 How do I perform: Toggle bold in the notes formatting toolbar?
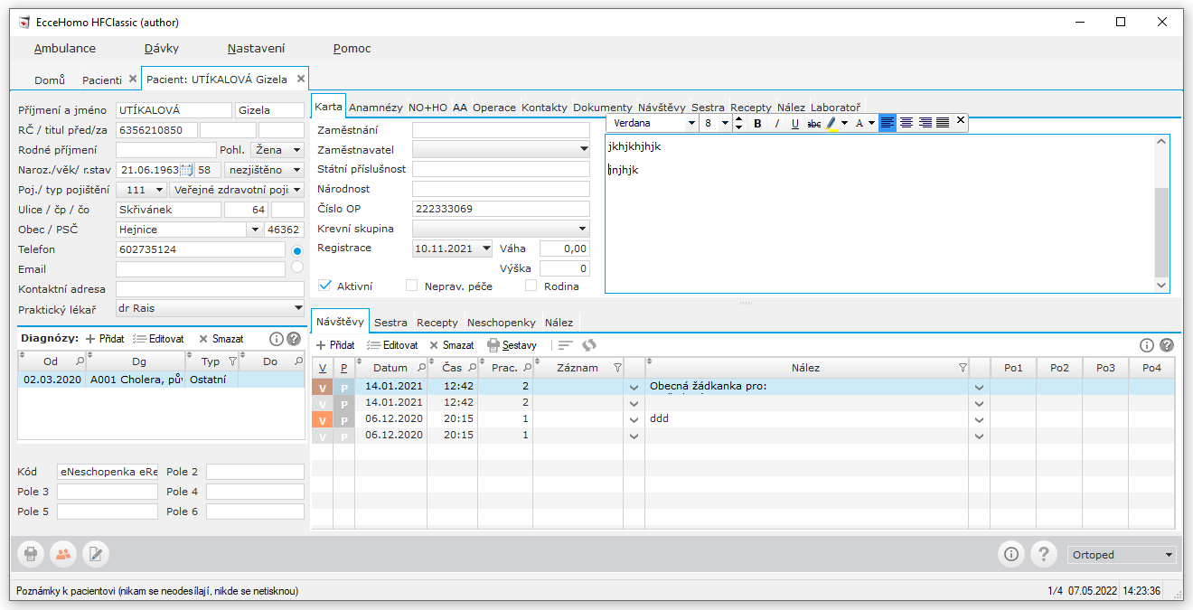pyautogui.click(x=757, y=123)
